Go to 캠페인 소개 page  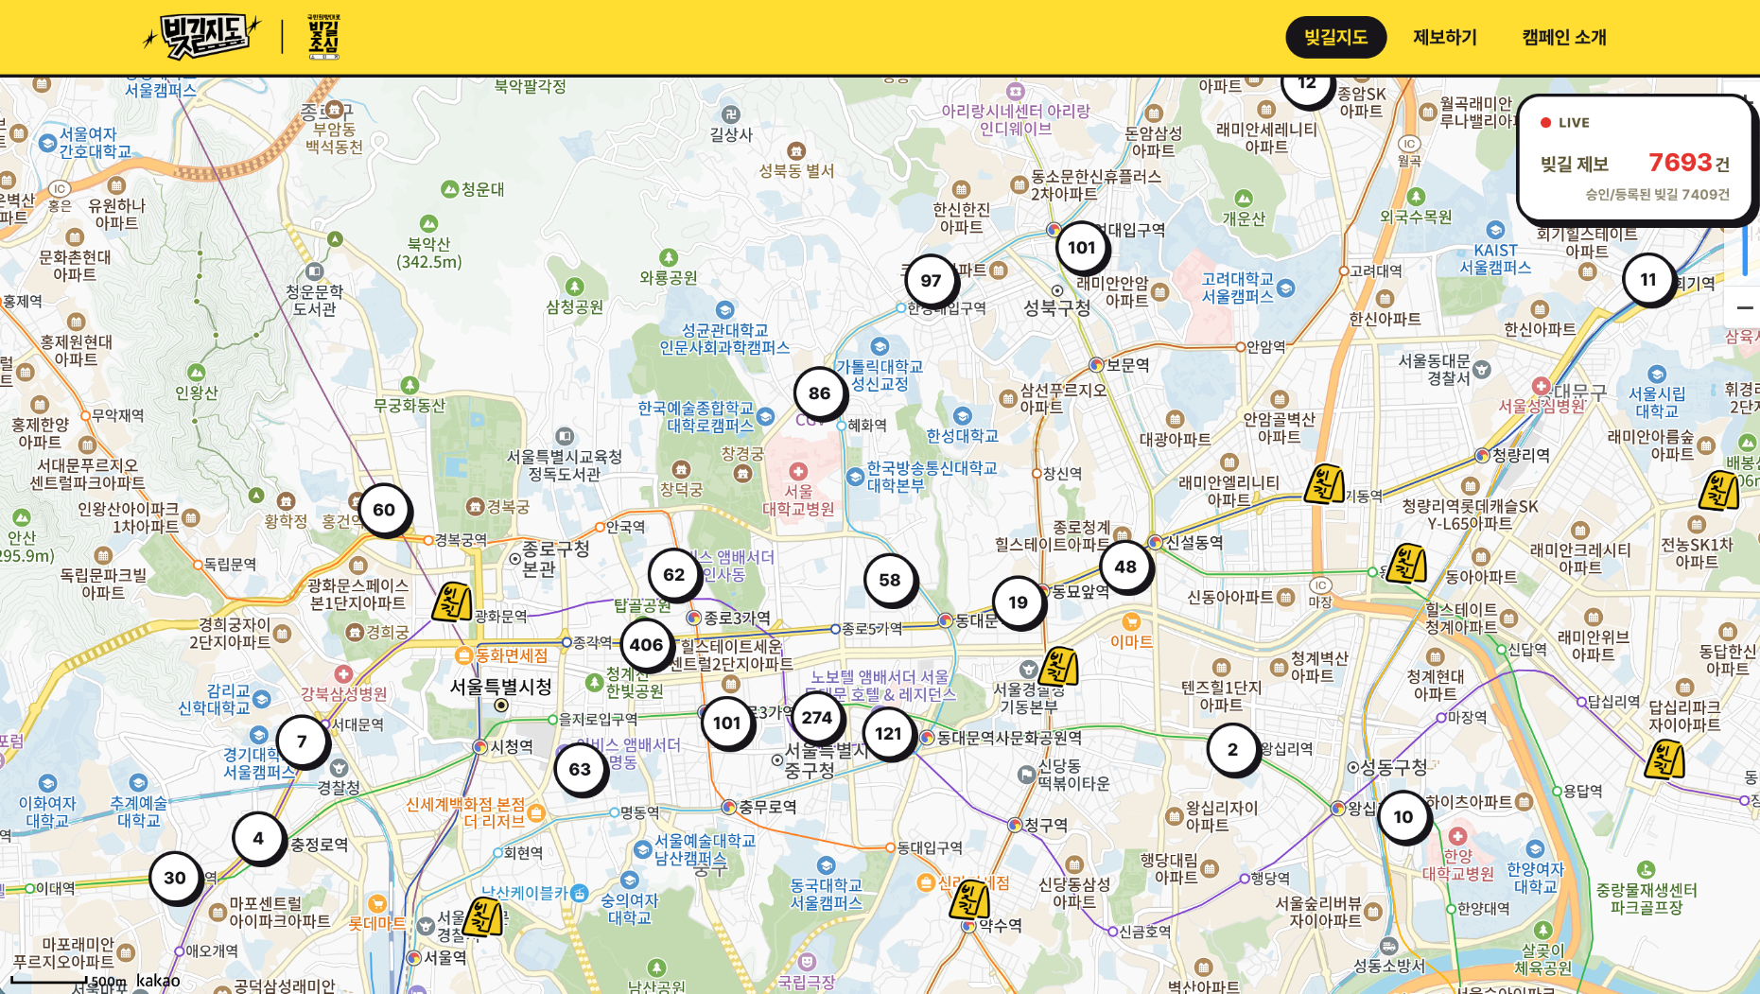pos(1563,37)
